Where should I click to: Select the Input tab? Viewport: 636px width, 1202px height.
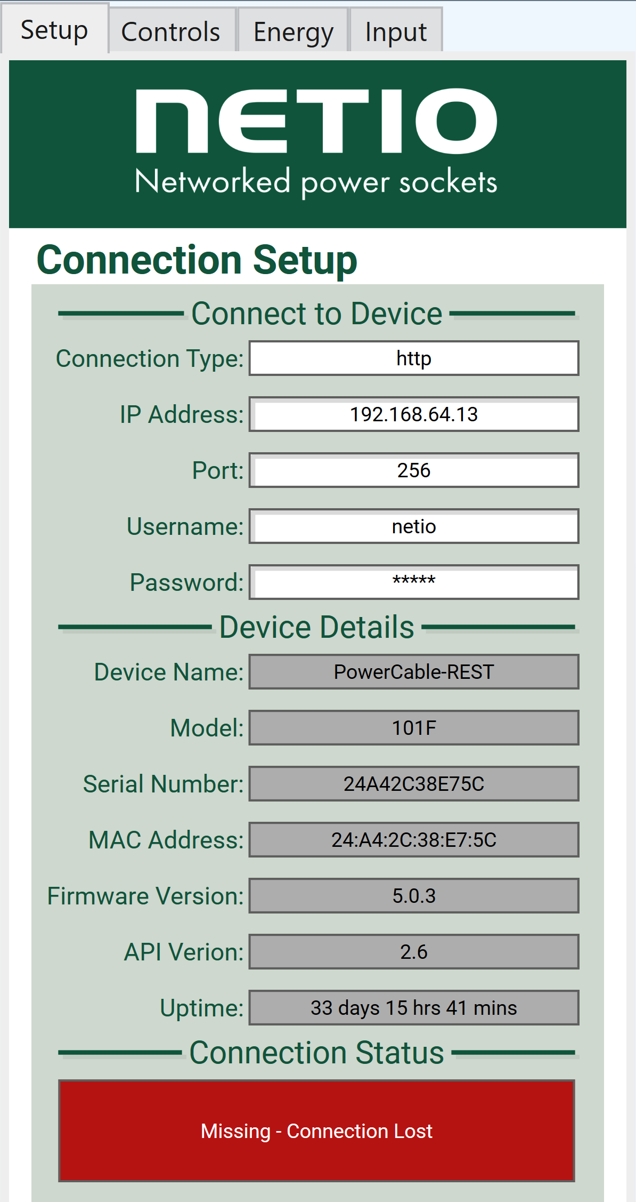tap(396, 30)
